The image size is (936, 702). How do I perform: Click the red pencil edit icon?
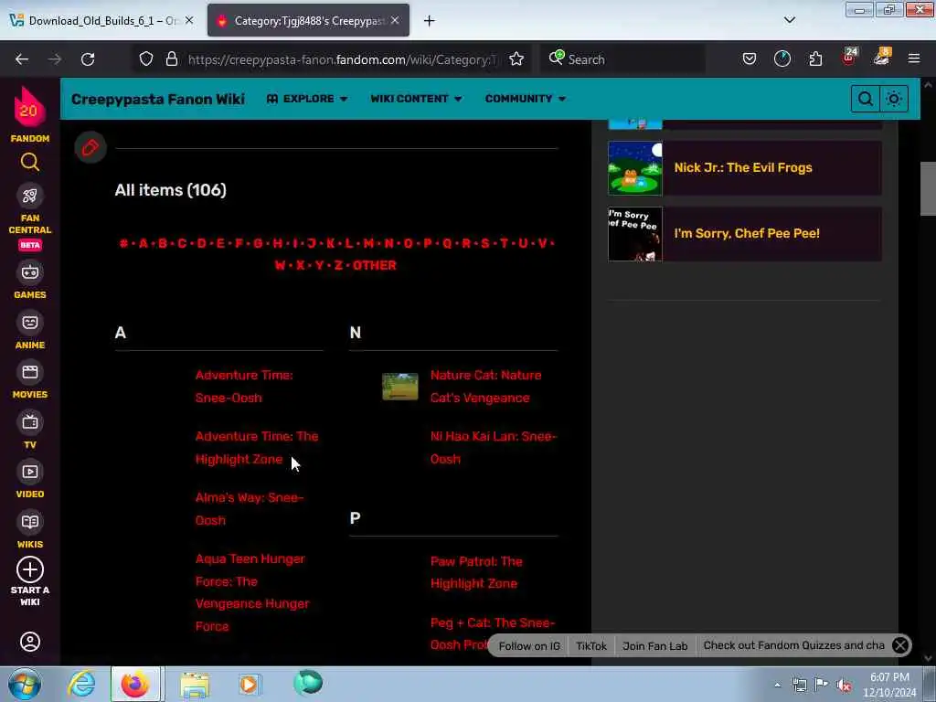pyautogui.click(x=90, y=147)
